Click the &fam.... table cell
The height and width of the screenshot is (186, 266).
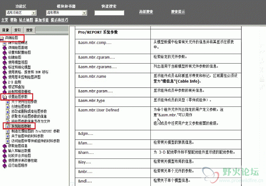113,144
